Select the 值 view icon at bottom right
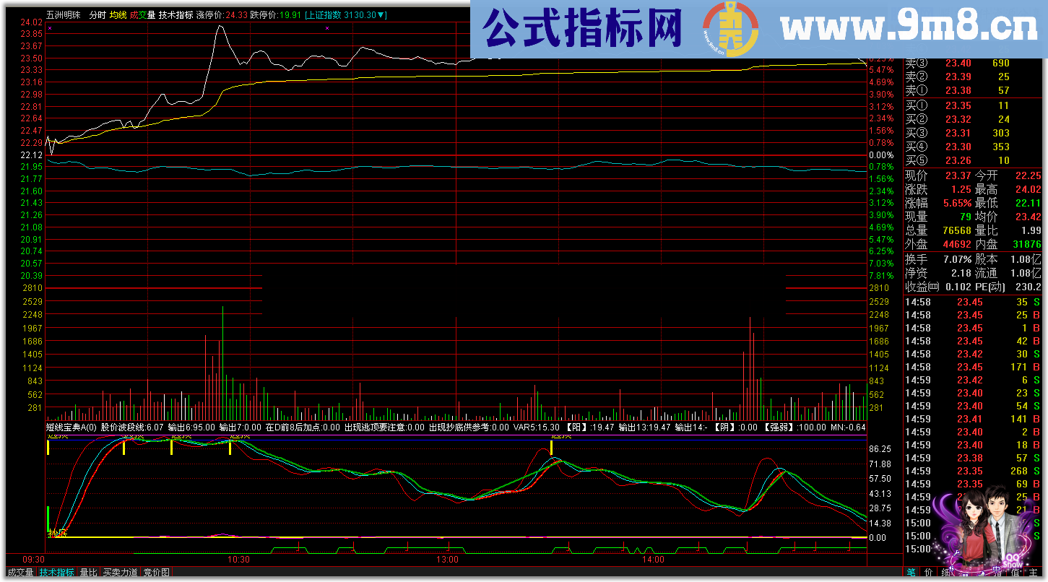This screenshot has height=582, width=1048. tap(1015, 572)
